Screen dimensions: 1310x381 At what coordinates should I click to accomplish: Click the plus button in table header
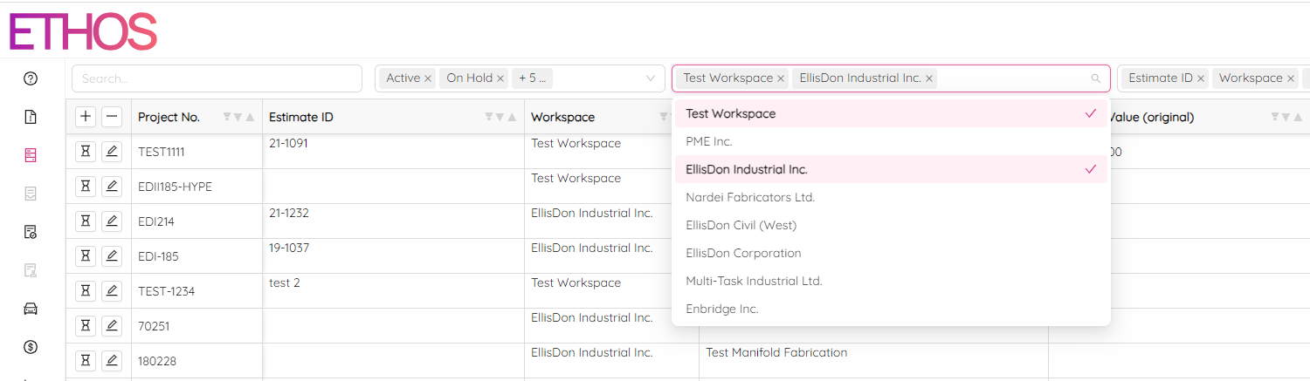[x=86, y=116]
